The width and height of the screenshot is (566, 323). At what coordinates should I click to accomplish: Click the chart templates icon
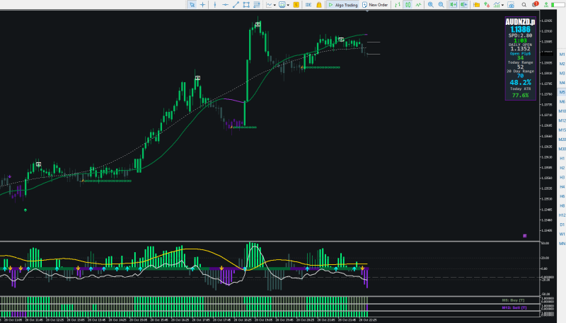tap(282, 5)
